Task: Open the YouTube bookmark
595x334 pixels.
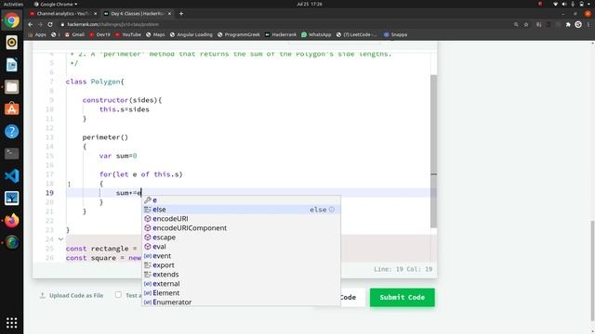Action: point(128,34)
